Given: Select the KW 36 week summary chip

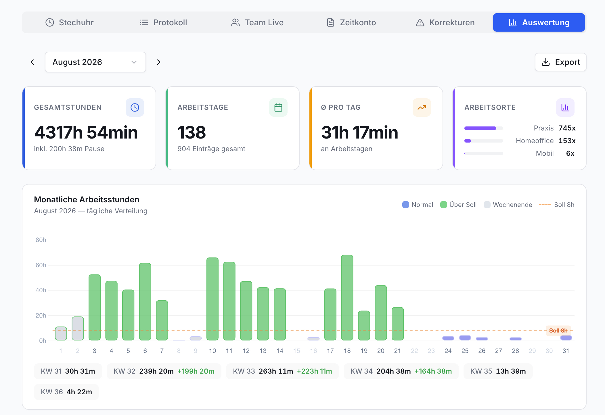Looking at the screenshot, I should point(66,392).
